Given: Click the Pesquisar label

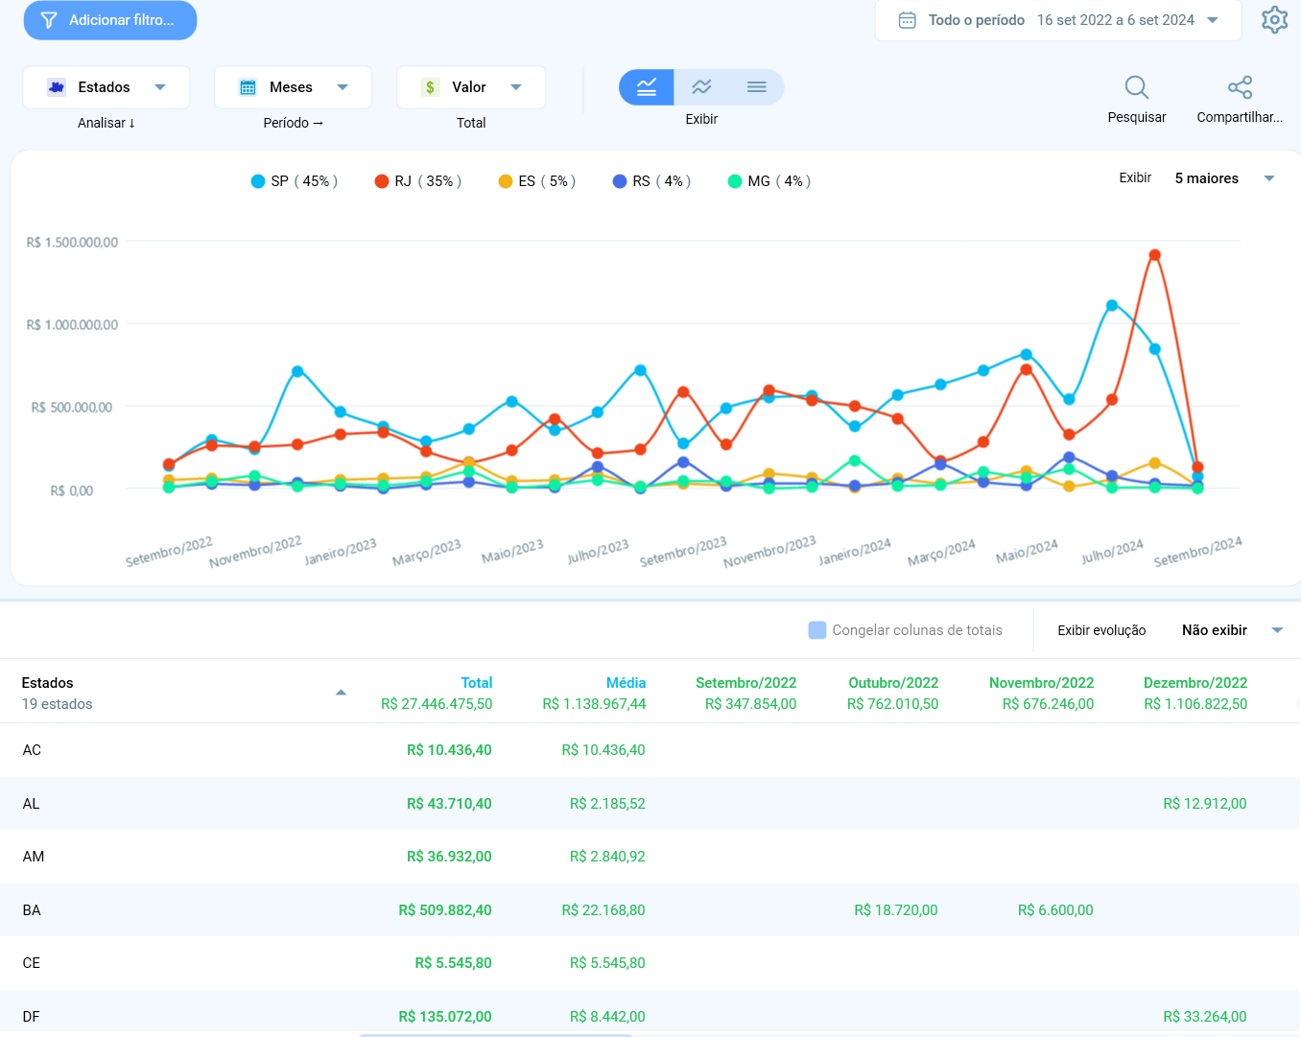Looking at the screenshot, I should 1137,117.
